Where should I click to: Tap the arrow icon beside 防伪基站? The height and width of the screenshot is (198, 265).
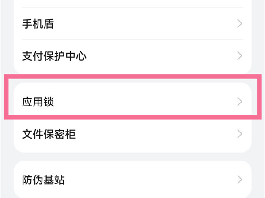(239, 180)
